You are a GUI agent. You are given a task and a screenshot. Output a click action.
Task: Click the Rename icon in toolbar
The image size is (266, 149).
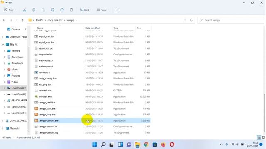tap(53, 10)
